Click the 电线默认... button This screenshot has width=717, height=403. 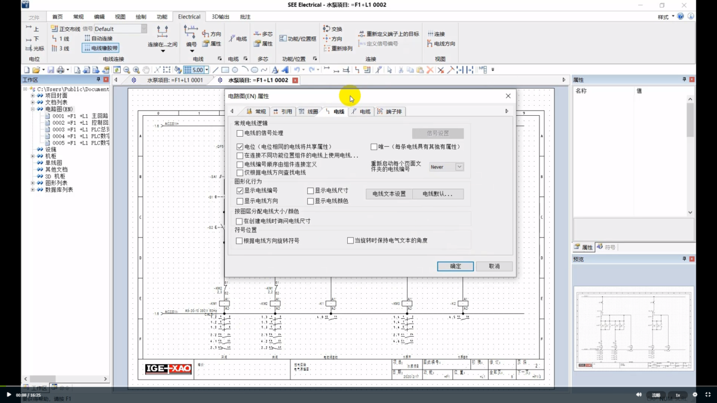pyautogui.click(x=438, y=194)
